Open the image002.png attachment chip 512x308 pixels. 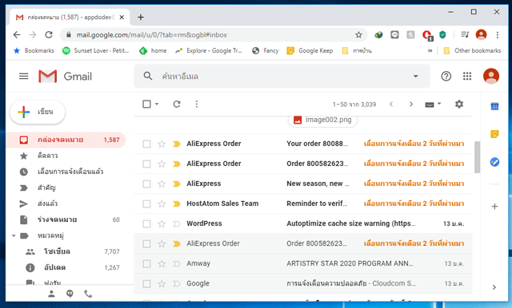[x=322, y=120]
